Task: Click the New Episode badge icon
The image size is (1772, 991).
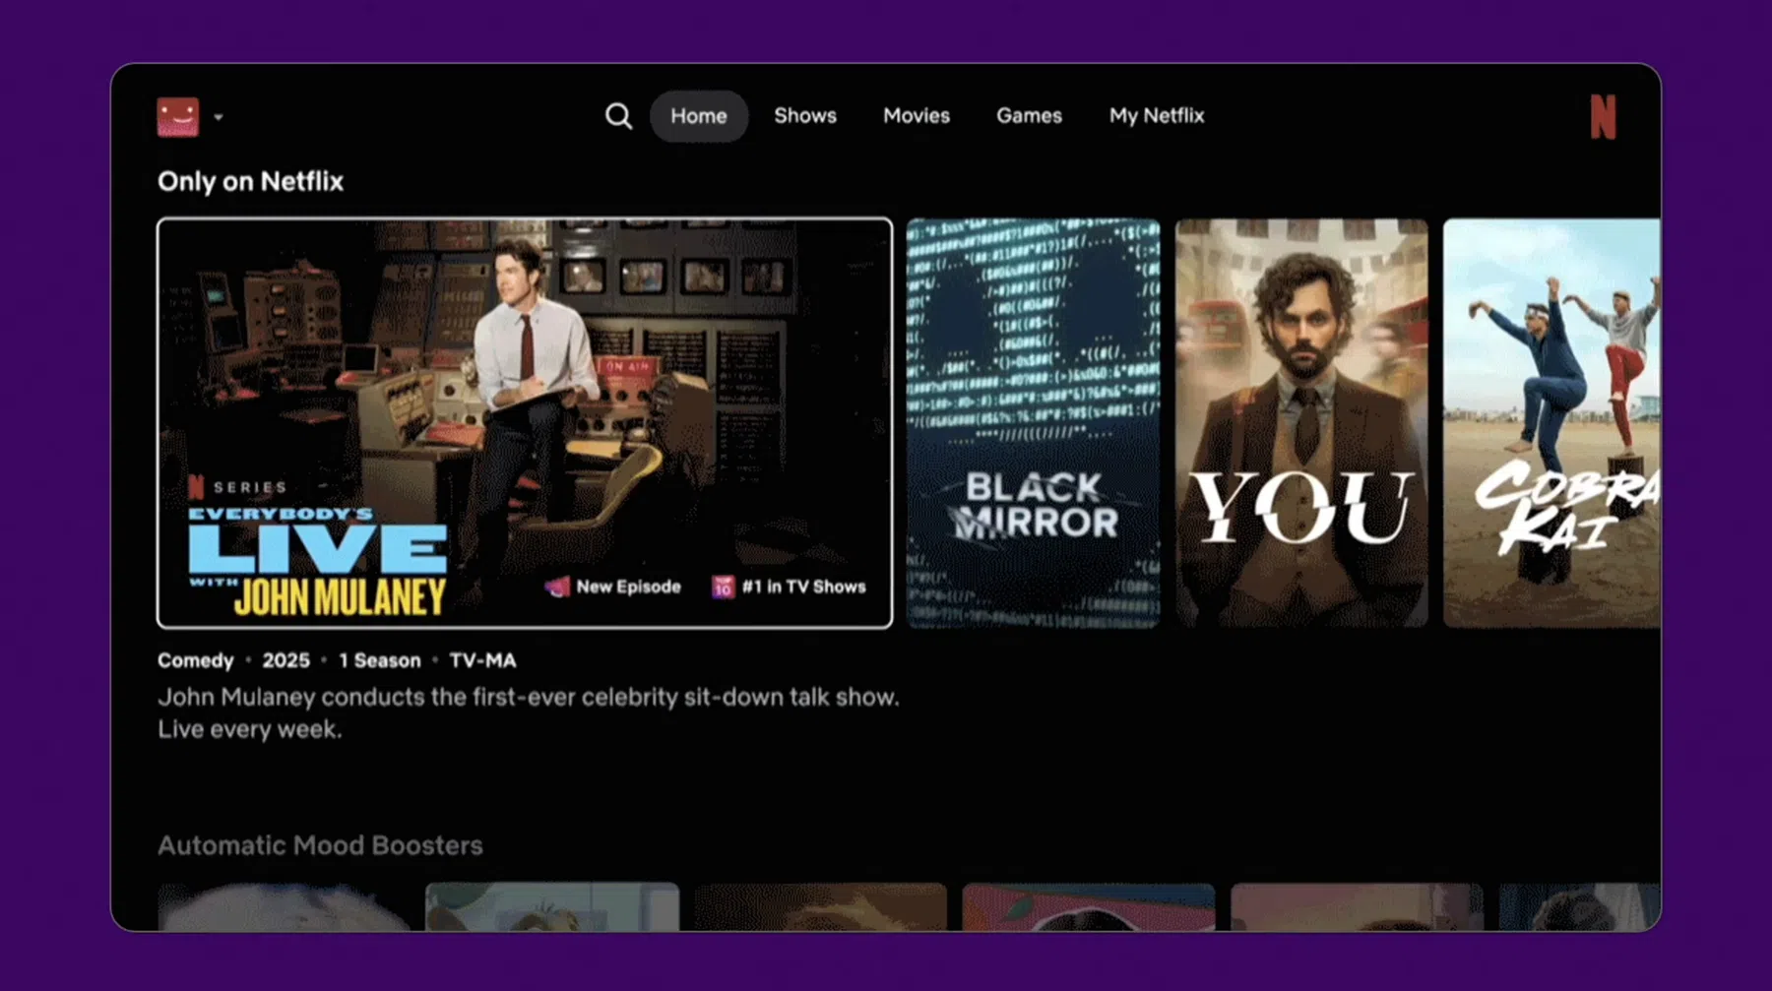Action: point(557,587)
